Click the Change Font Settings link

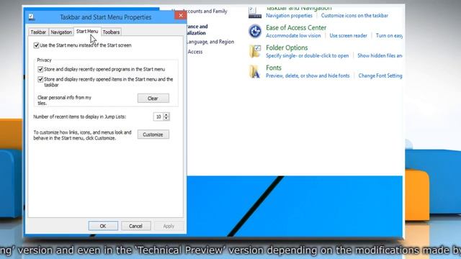pyautogui.click(x=380, y=76)
